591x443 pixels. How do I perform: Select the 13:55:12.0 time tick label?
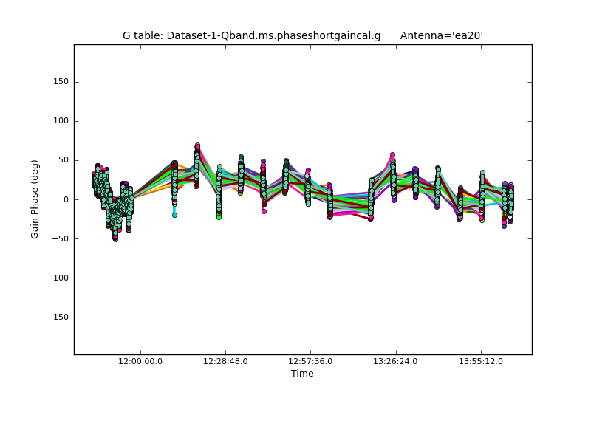coord(481,361)
